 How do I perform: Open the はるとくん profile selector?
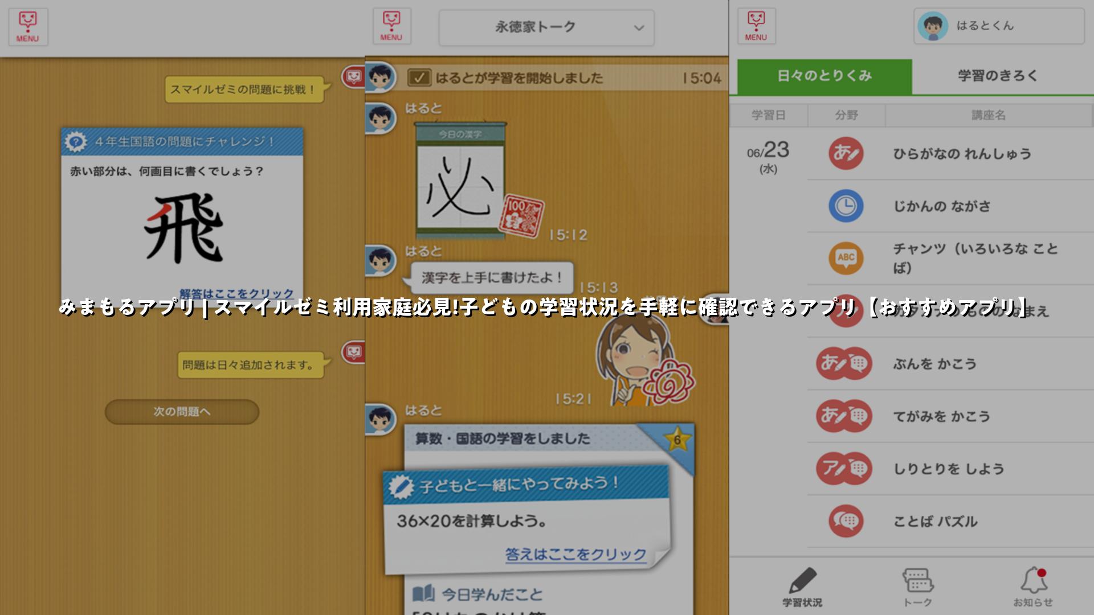pos(999,26)
